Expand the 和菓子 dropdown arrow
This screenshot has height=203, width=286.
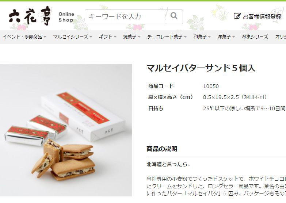(x=209, y=37)
